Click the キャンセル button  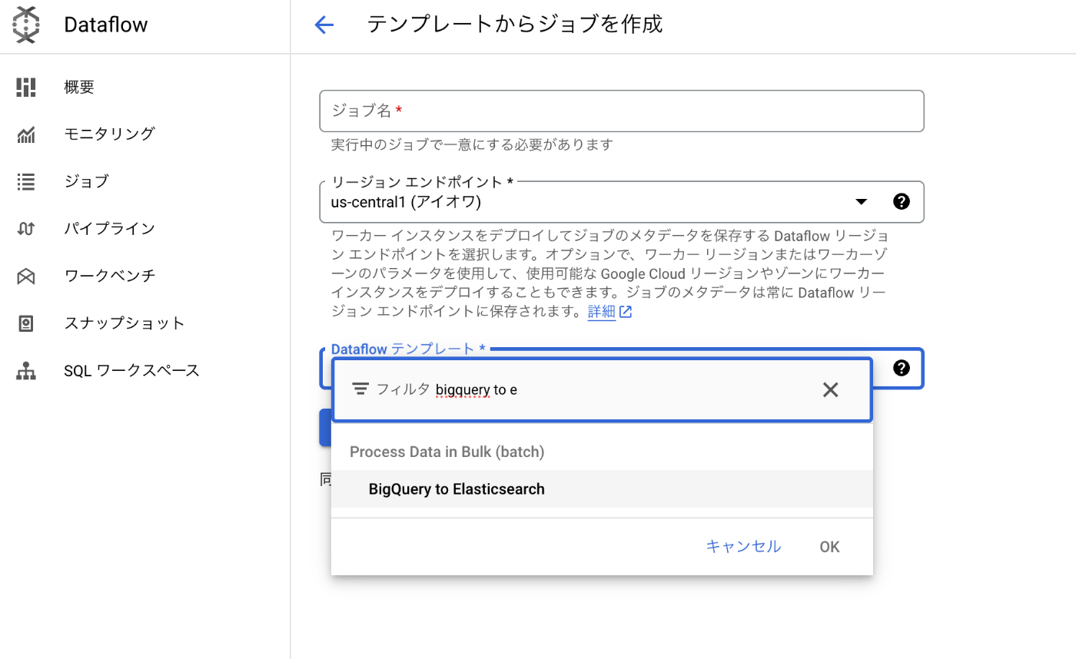[743, 546]
